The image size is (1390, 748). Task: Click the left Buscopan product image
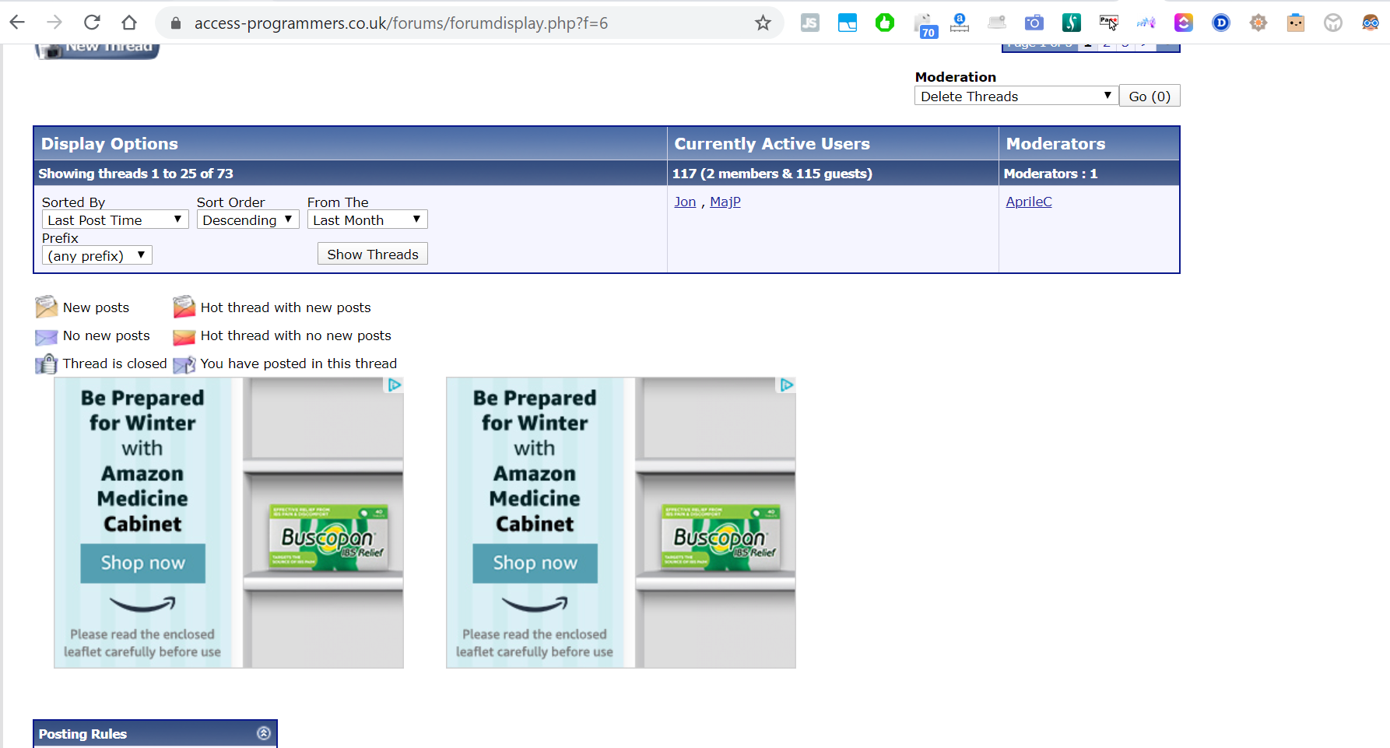tap(328, 537)
